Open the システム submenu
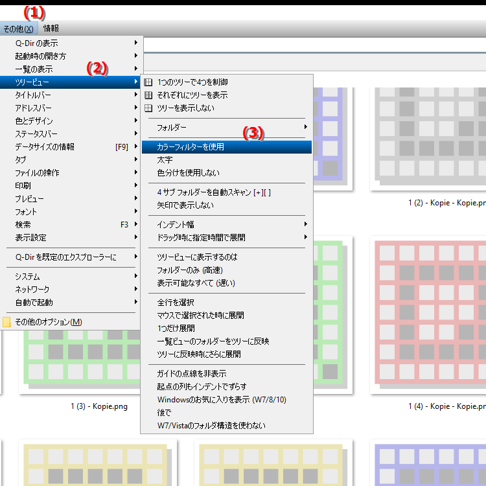This screenshot has width=486, height=486. (70, 277)
